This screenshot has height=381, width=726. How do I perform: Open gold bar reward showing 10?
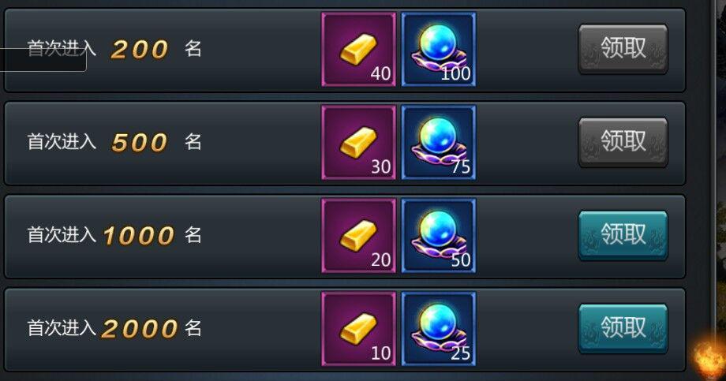coord(359,329)
